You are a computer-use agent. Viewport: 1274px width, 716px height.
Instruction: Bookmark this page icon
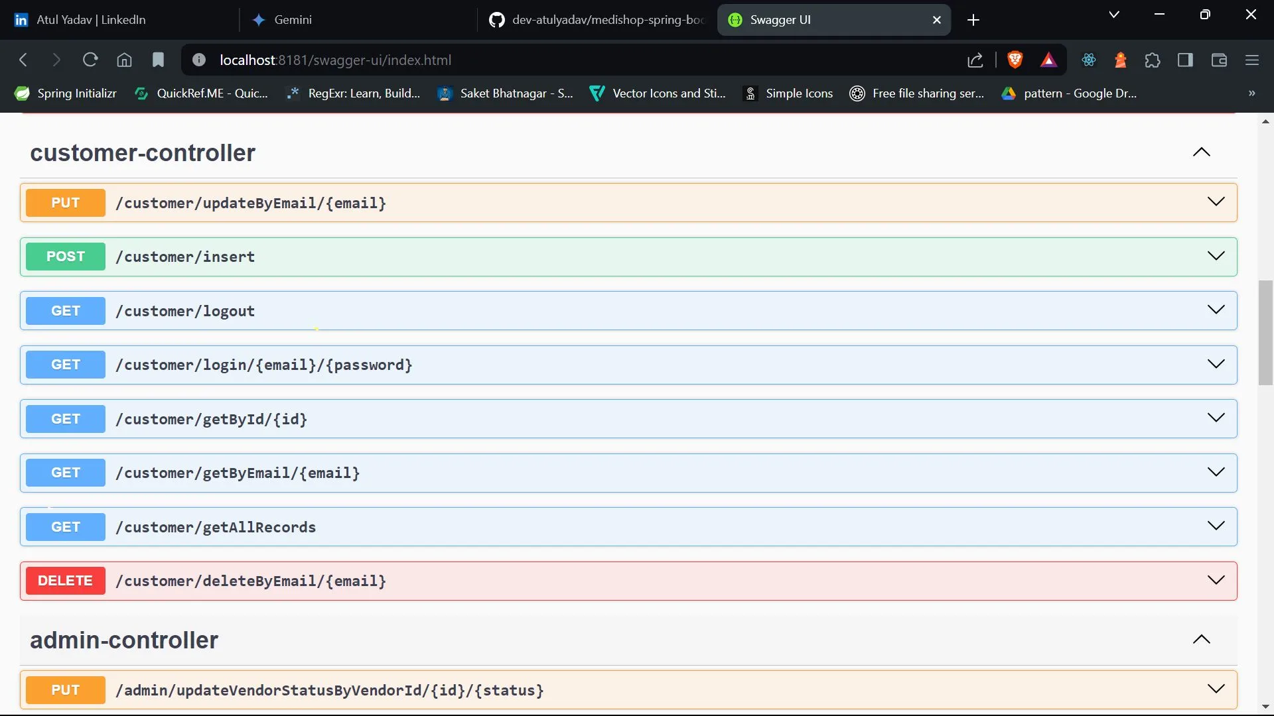pyautogui.click(x=158, y=60)
